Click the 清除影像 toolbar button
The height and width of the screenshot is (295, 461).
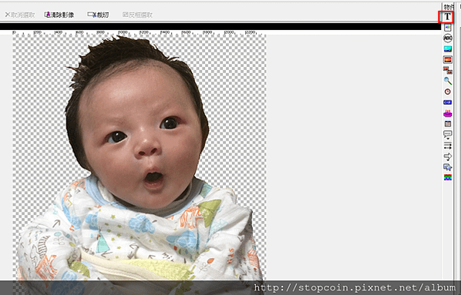click(59, 15)
